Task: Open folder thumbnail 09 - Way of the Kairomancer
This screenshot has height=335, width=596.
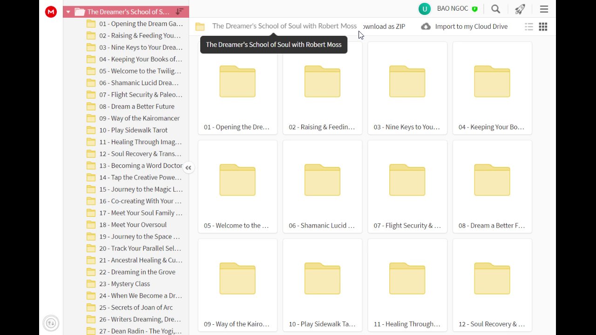Action: pyautogui.click(x=237, y=285)
